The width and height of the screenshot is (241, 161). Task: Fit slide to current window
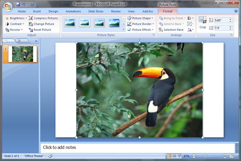(232, 156)
